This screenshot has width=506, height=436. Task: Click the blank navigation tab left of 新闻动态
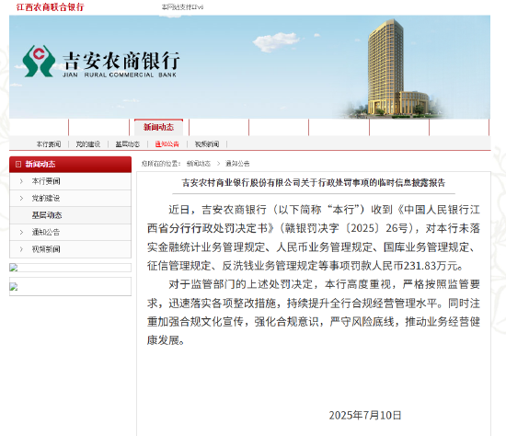99,128
